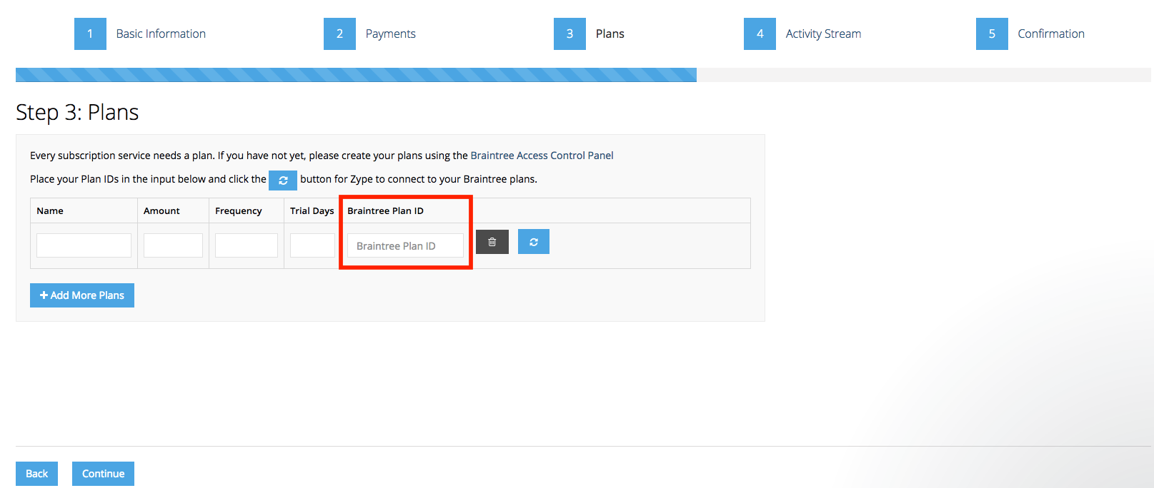
Task: Open the Braintree Access Control Panel link
Action: (542, 156)
